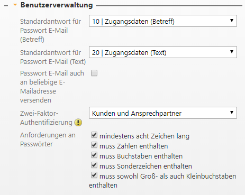Click the 'muss Sonderzeichen enthalten' label text
Image resolution: width=245 pixels, height=195 pixels.
(x=146, y=166)
